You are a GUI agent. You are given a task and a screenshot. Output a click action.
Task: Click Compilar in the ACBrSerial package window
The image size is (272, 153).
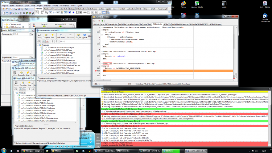(23, 84)
